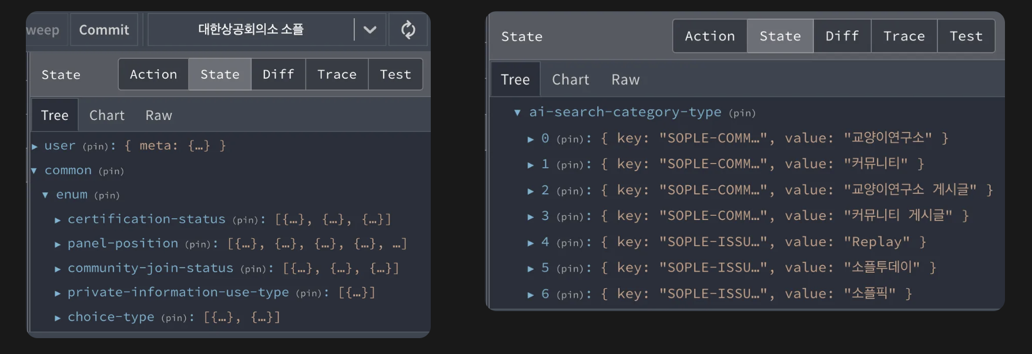Image resolution: width=1032 pixels, height=354 pixels.
Task: Expand item 4 with value Replay
Action: tap(531, 243)
